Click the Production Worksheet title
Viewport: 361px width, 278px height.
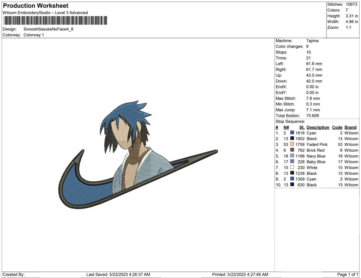tap(36, 6)
